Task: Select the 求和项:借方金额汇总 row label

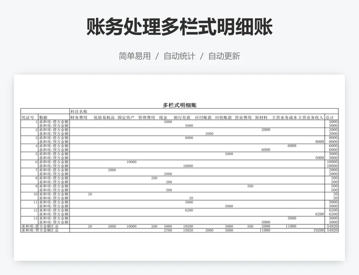Action: pyautogui.click(x=40, y=227)
